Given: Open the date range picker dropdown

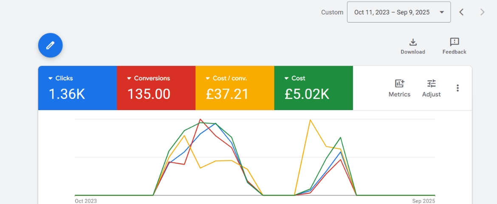Looking at the screenshot, I should (398, 12).
